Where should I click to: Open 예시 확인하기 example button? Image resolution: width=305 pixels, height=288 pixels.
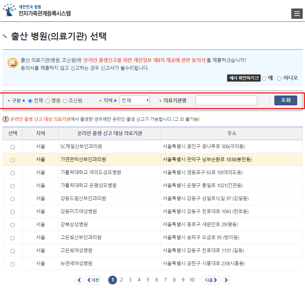244,78
